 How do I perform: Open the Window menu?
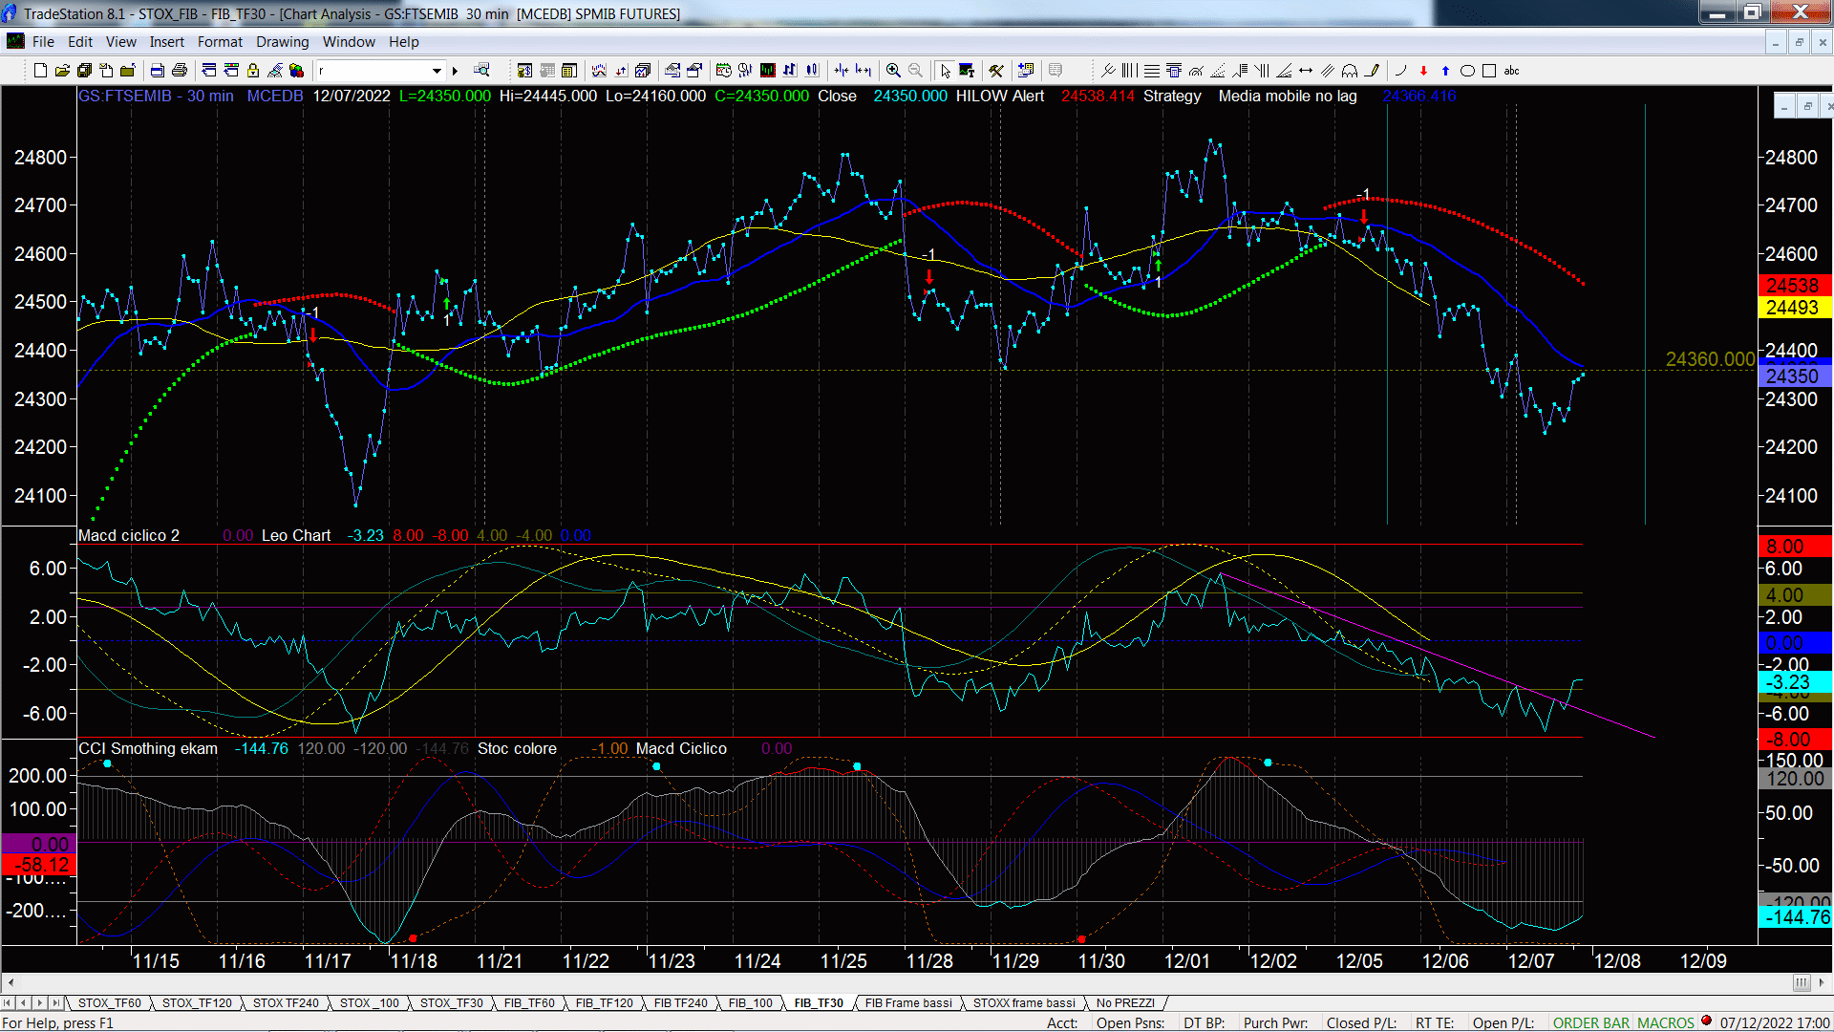coord(349,42)
